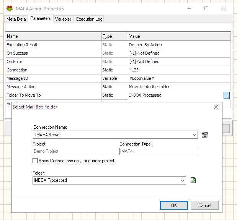Click the Move it into the folder value
Image resolution: width=237 pixels, height=220 pixels.
(x=149, y=87)
